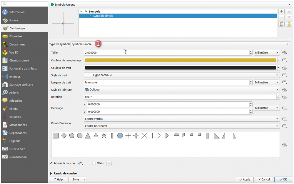
Task: Select the half-circle marker shape
Action: [x=176, y=135]
